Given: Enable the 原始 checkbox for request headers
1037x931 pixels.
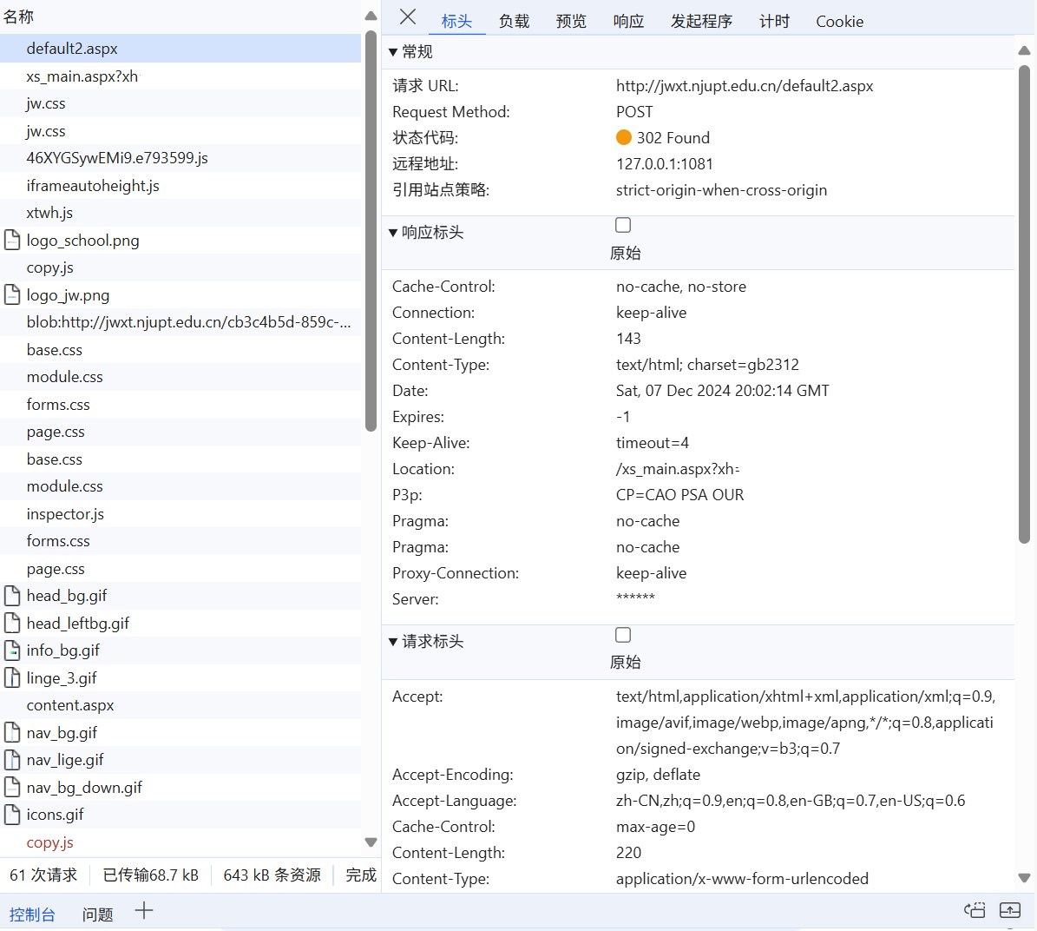Looking at the screenshot, I should click(623, 635).
